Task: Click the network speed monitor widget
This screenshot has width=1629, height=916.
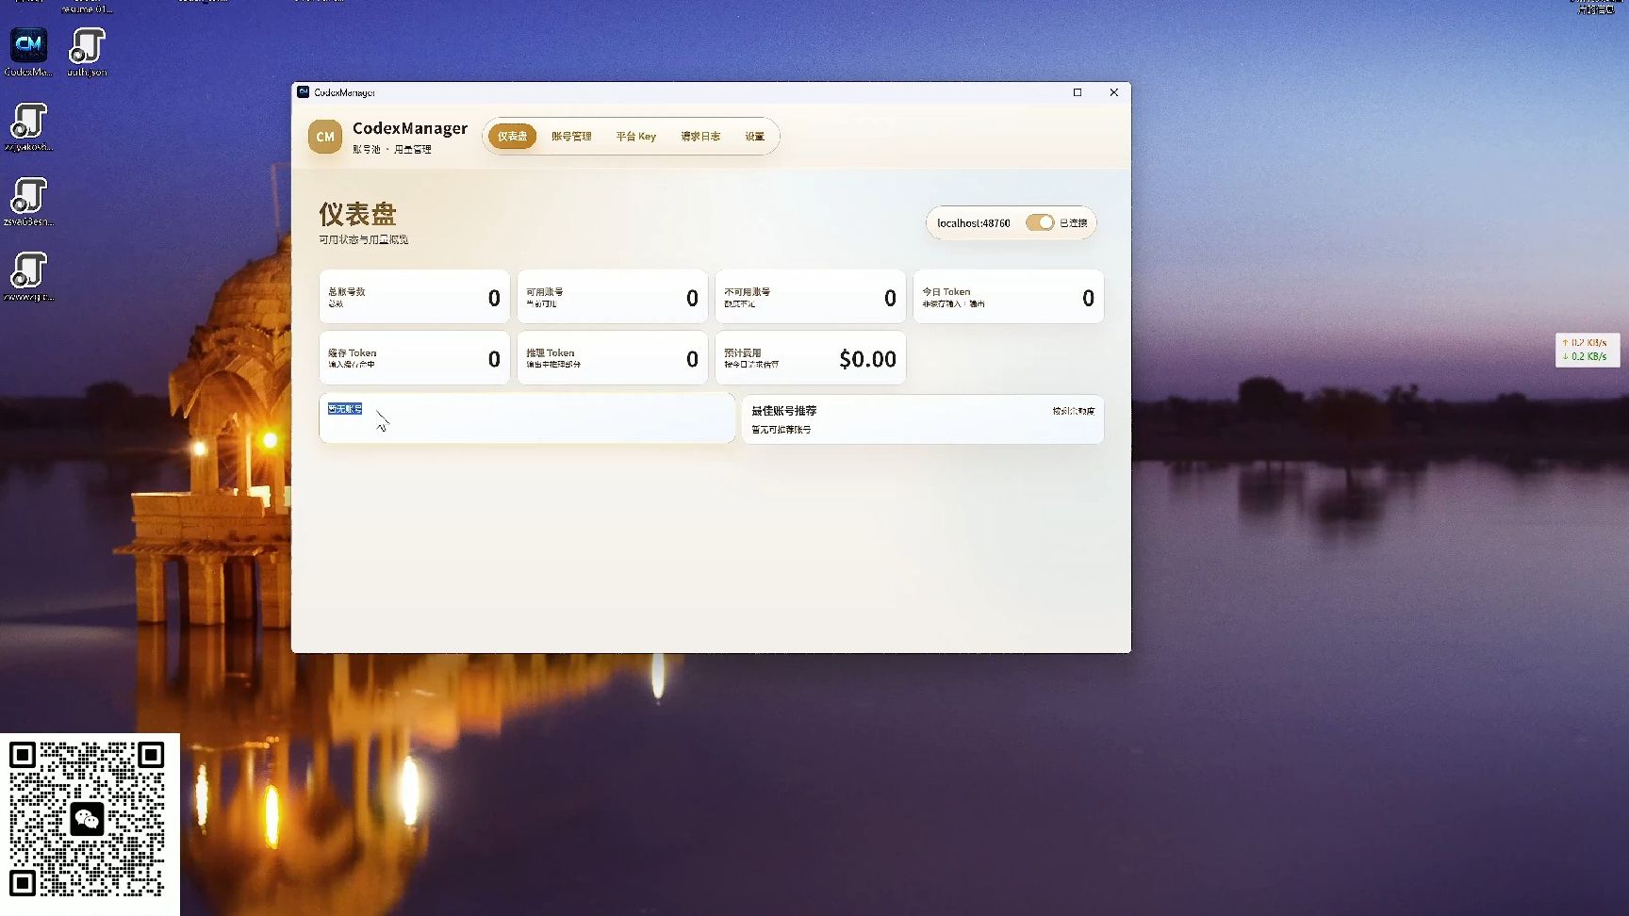Action: (x=1588, y=350)
